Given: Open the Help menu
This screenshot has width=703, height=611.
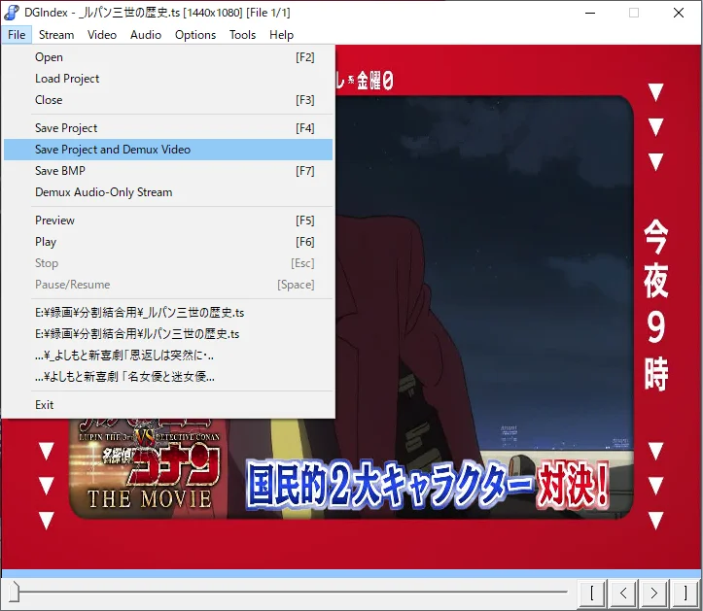Looking at the screenshot, I should click(x=282, y=35).
